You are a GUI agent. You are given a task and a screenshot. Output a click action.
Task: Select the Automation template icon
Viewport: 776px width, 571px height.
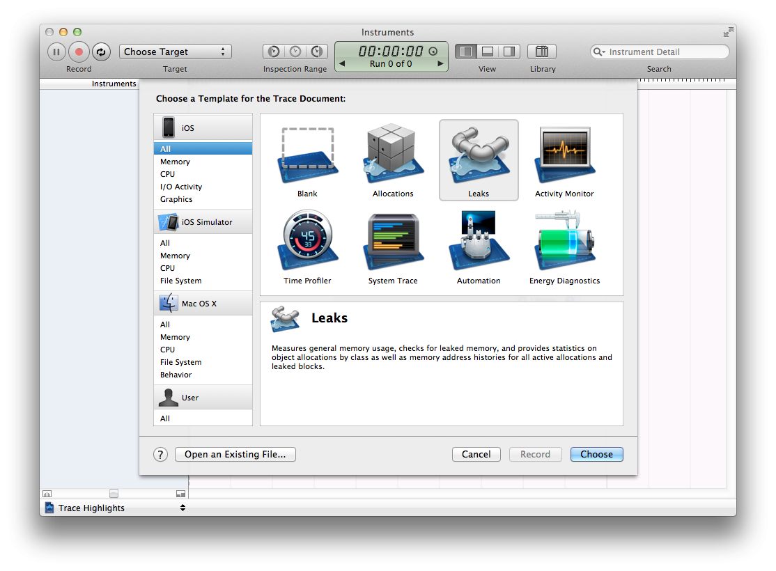coord(479,240)
